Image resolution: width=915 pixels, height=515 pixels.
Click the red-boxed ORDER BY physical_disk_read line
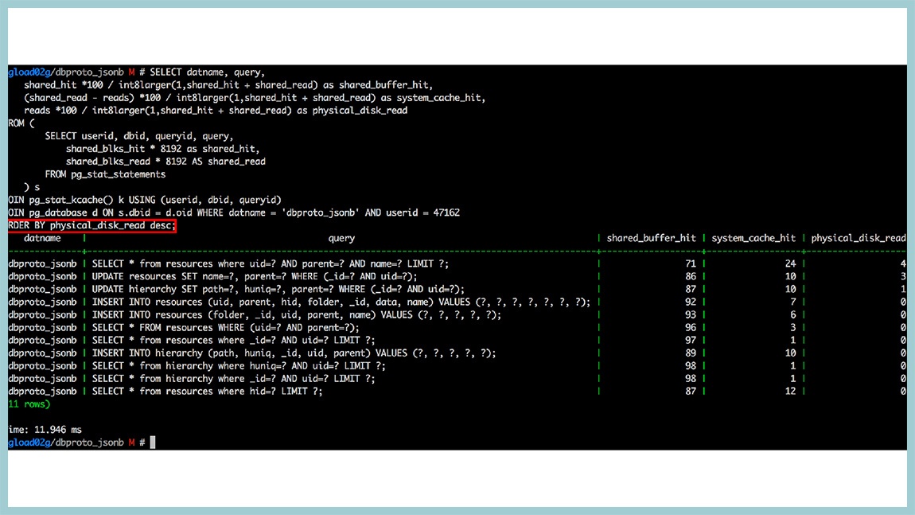[92, 225]
